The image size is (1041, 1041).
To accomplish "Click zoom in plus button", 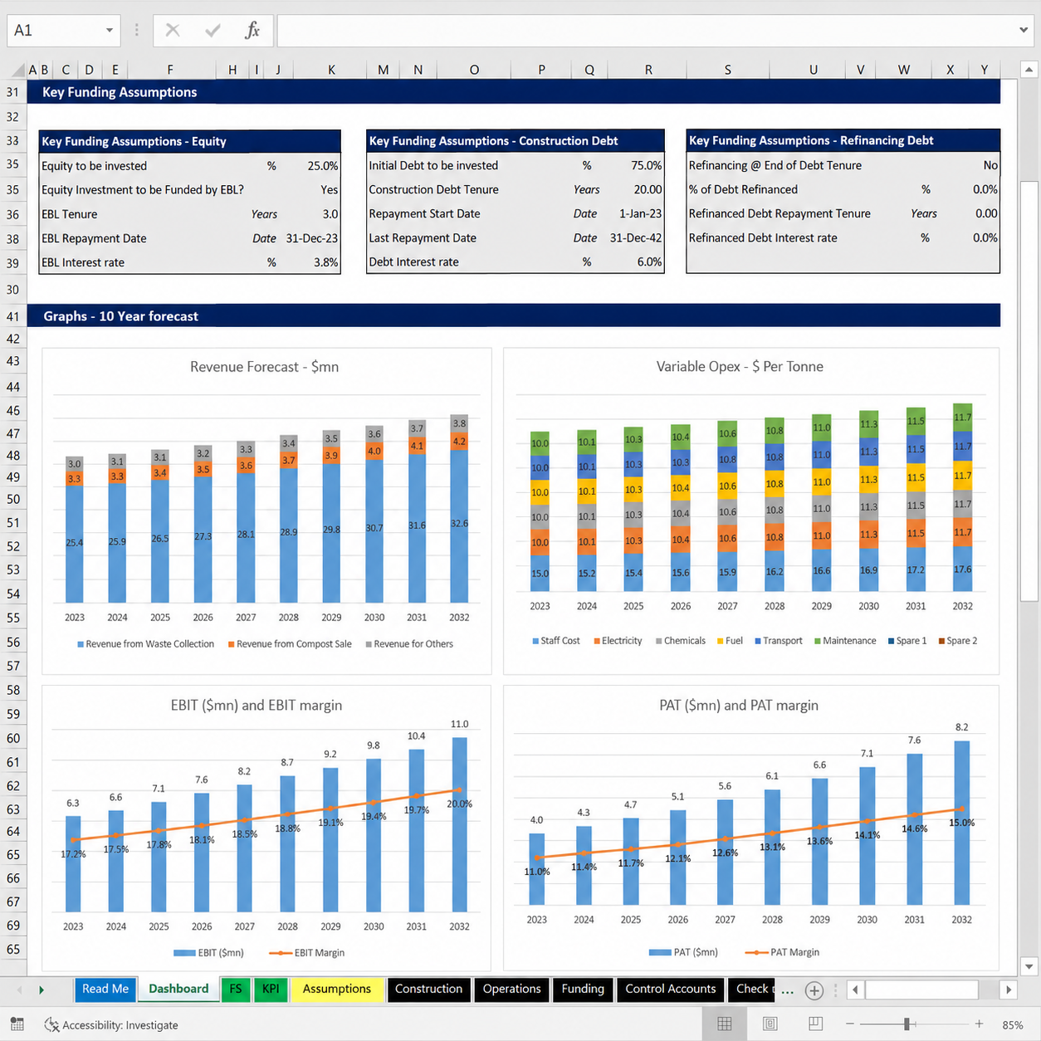I will point(980,1024).
